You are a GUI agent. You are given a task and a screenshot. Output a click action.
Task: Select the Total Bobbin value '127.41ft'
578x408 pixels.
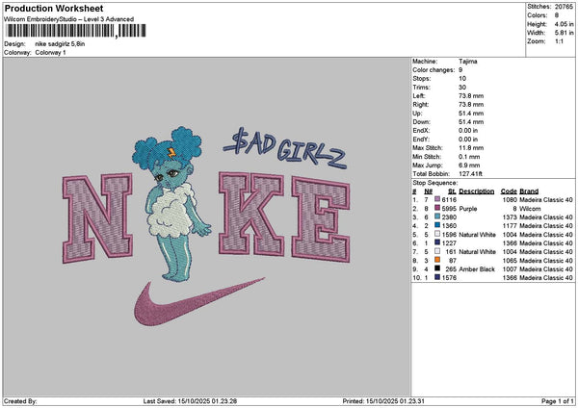(470, 174)
